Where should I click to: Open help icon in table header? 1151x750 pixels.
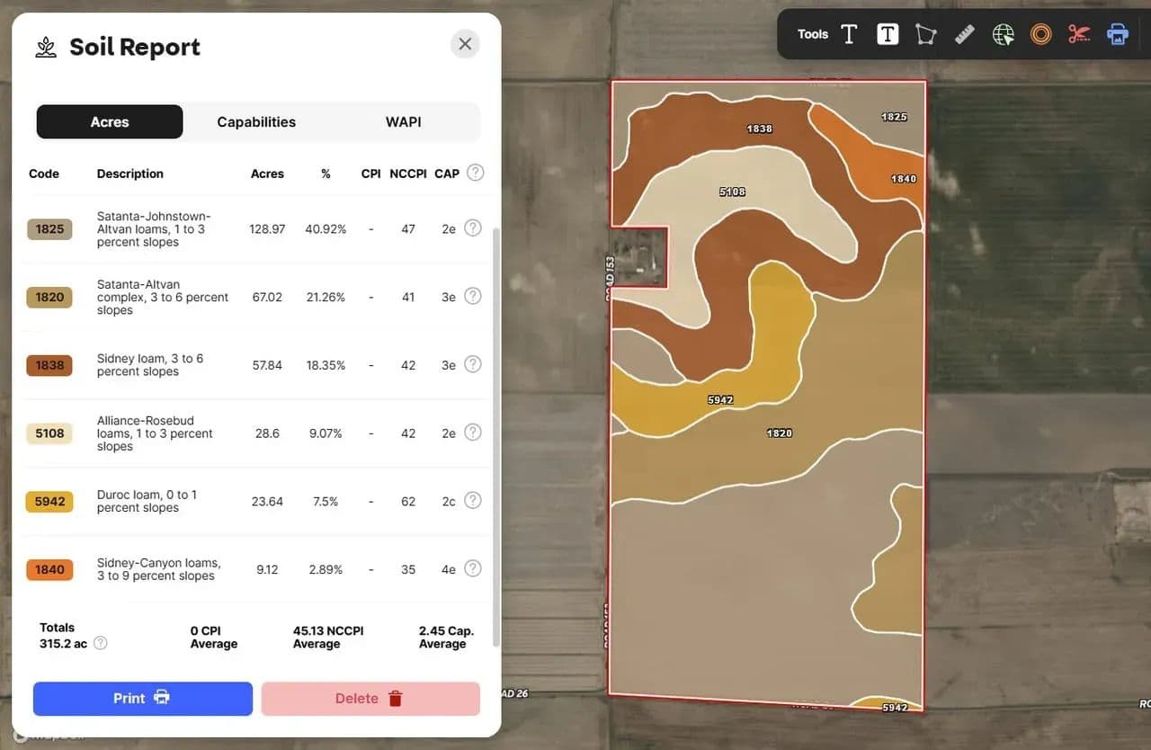tap(475, 173)
